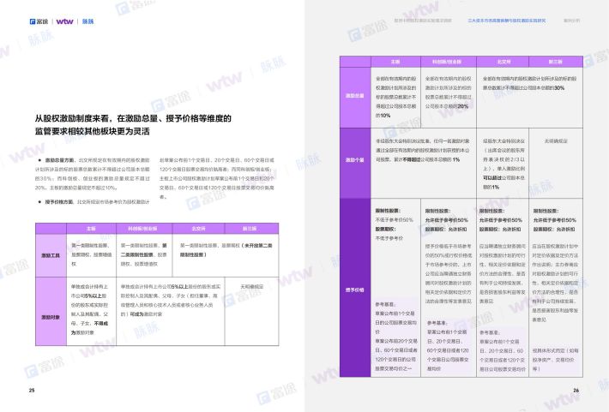Click the wtw logo in page header
609x412 pixels.
pos(64,21)
